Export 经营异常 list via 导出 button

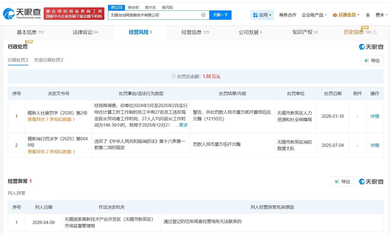tap(342, 181)
